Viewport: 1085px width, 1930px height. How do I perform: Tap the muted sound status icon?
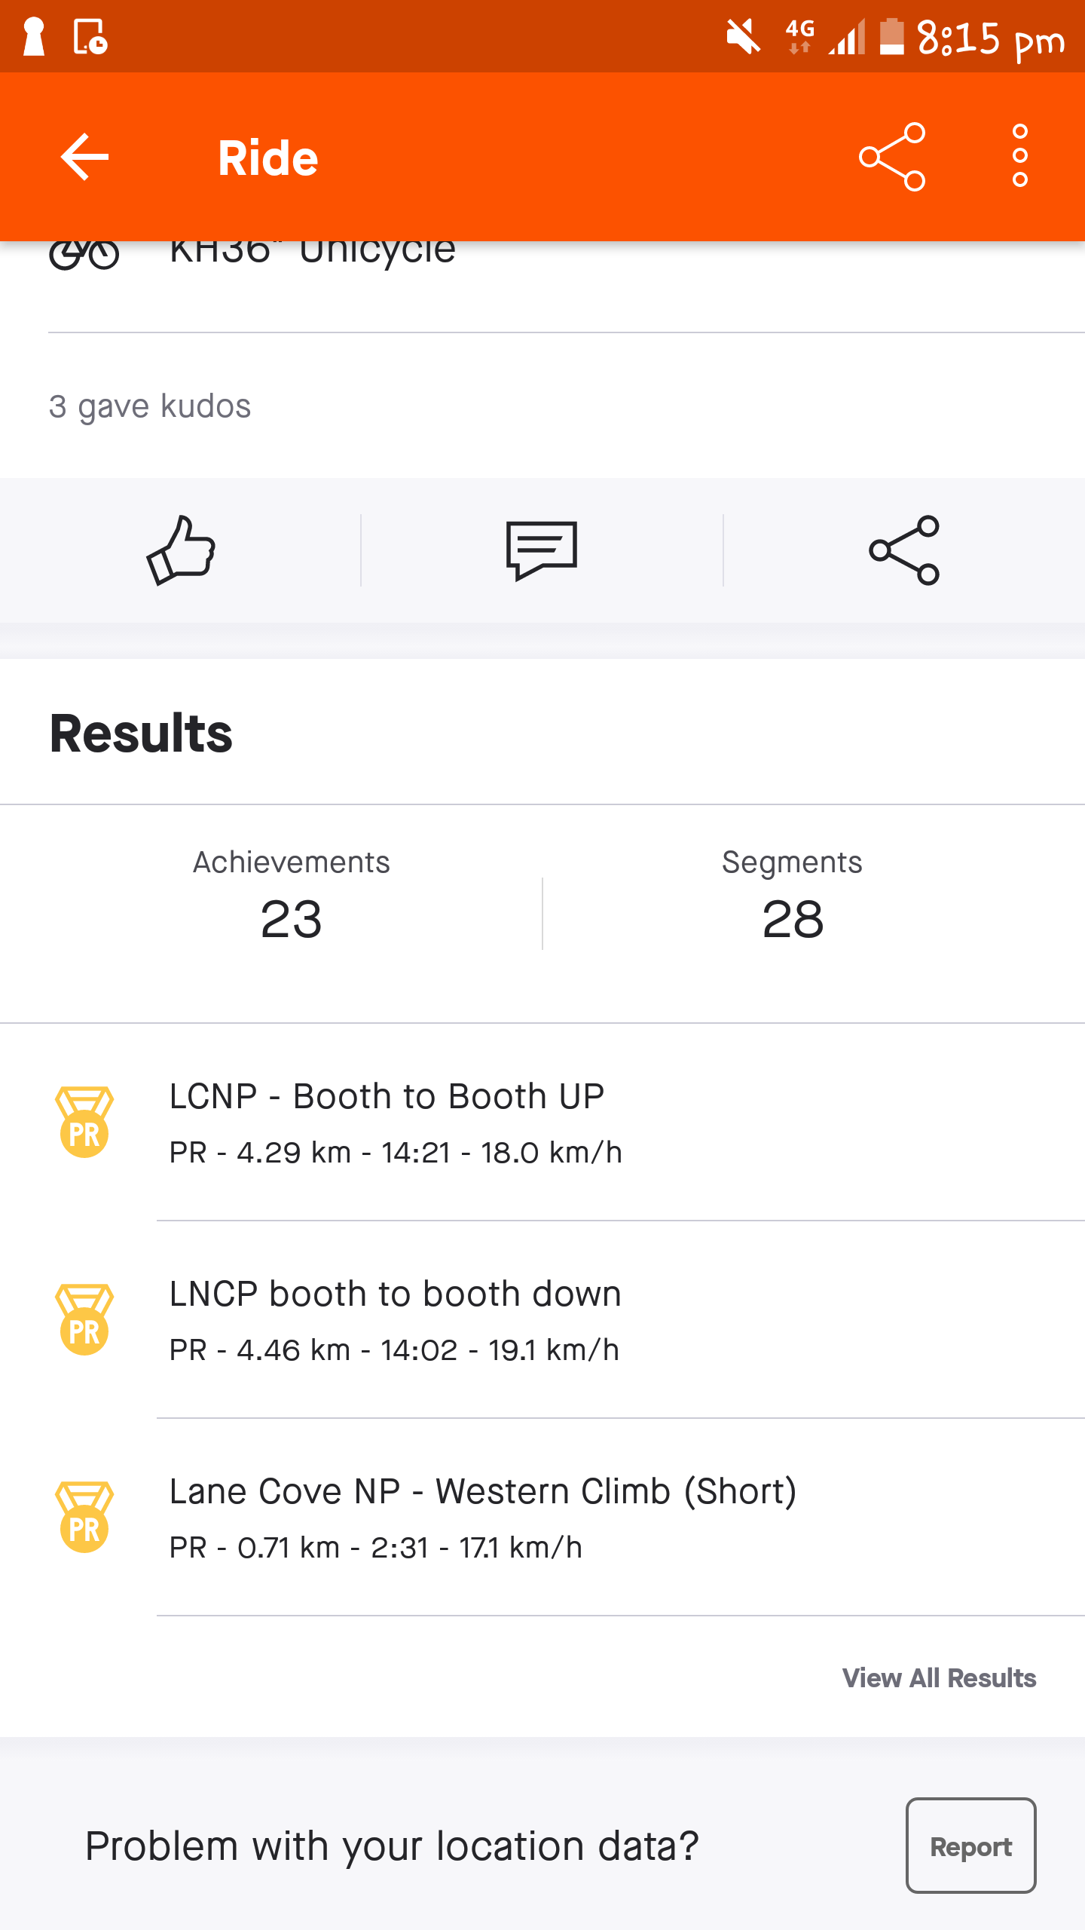click(743, 36)
